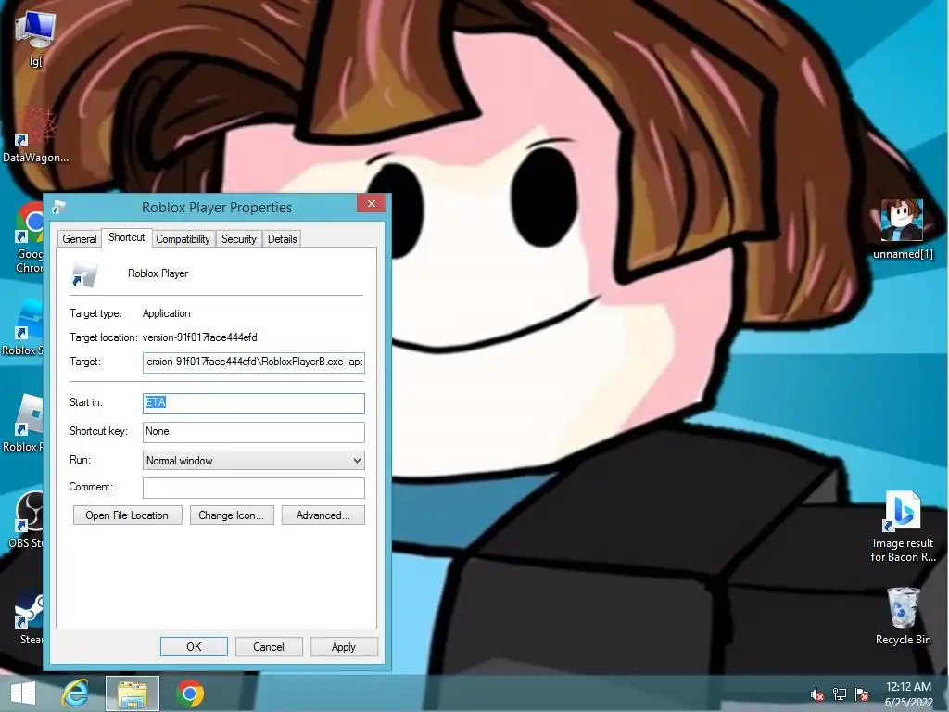Click into the Comment field
This screenshot has width=949, height=712.
[x=254, y=488]
